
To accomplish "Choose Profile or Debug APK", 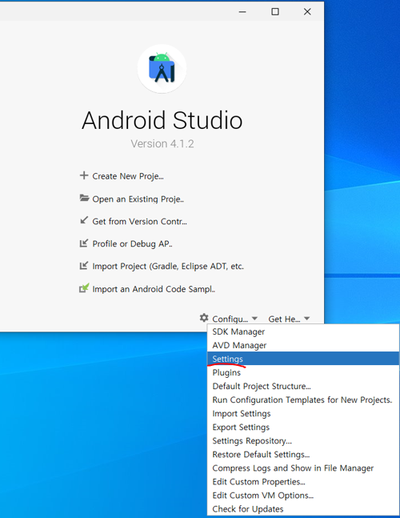I will coord(132,244).
